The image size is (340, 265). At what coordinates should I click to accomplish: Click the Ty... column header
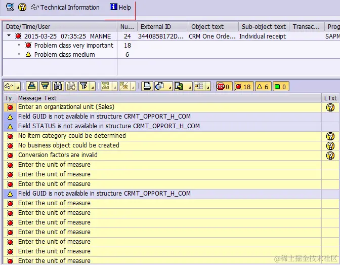(10, 98)
